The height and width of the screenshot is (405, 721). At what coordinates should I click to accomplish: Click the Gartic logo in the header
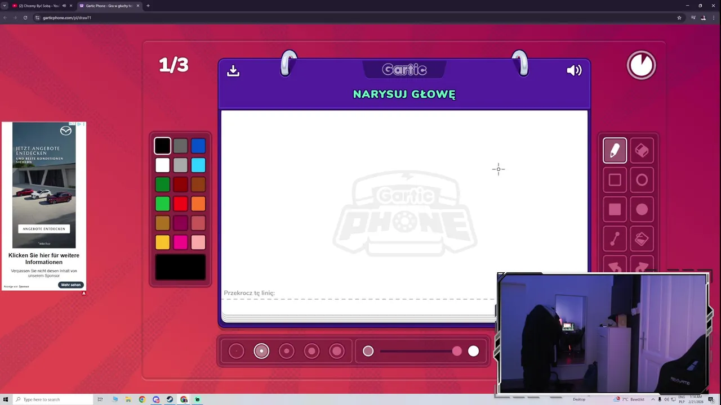tap(404, 70)
